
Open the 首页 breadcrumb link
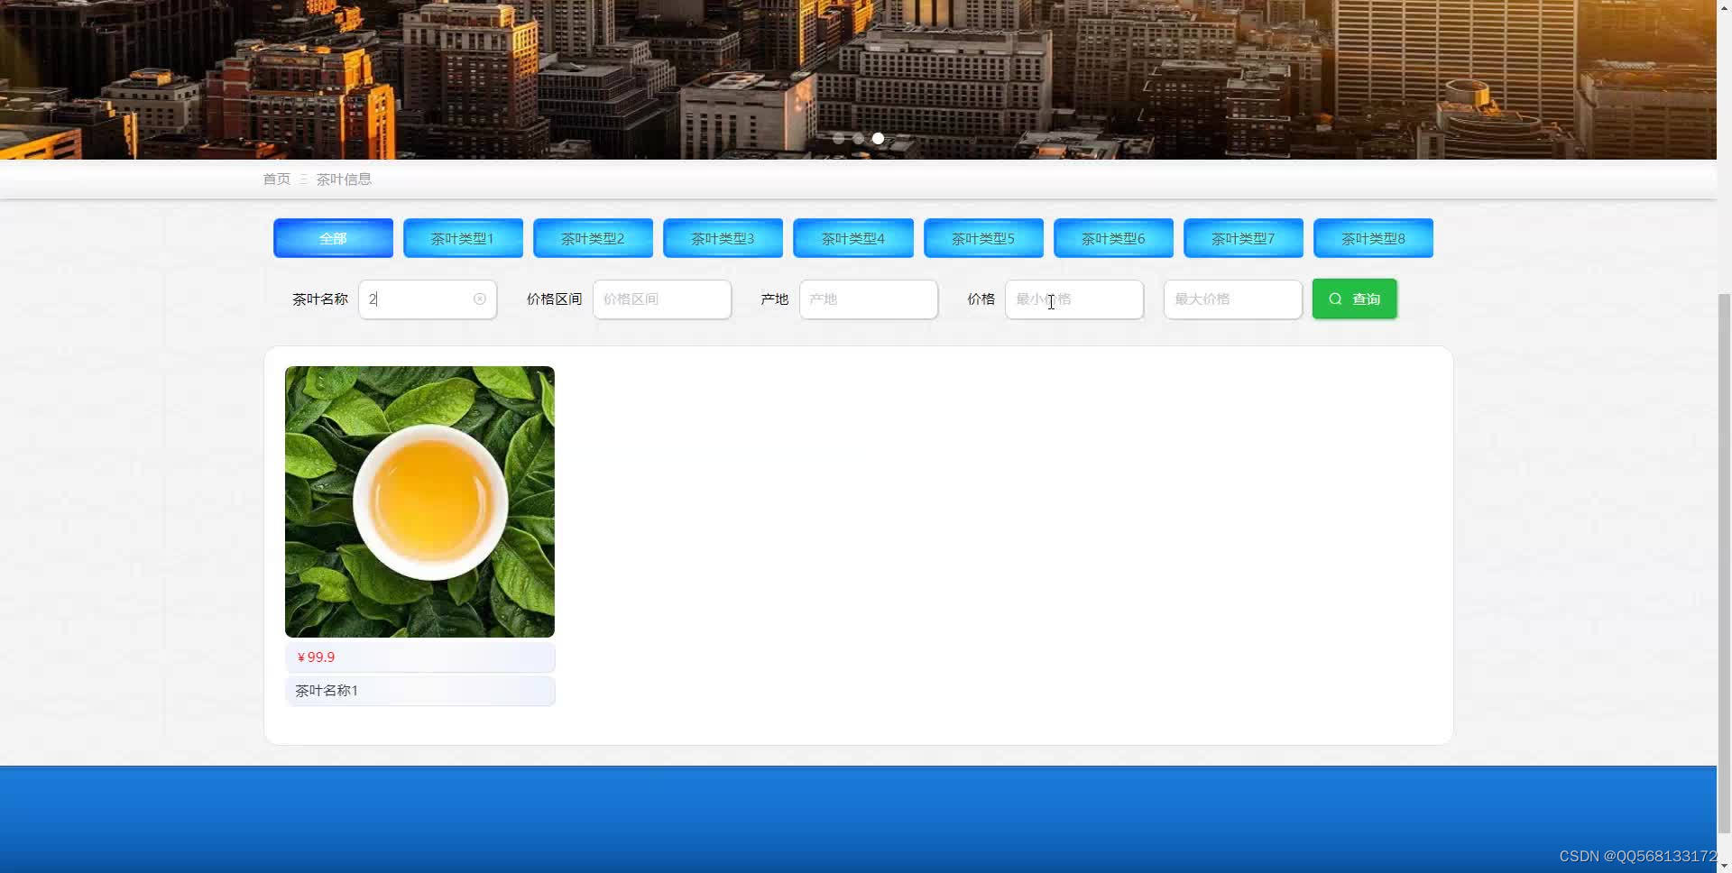[x=276, y=179]
